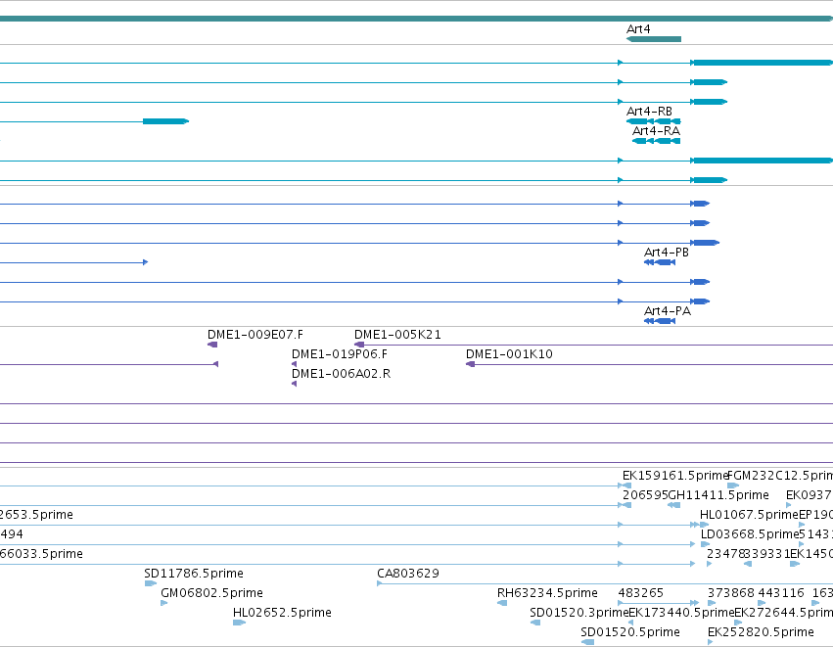Screen dimensions: 833x647
Task: Click the CA803629 EST label
Action: click(408, 574)
